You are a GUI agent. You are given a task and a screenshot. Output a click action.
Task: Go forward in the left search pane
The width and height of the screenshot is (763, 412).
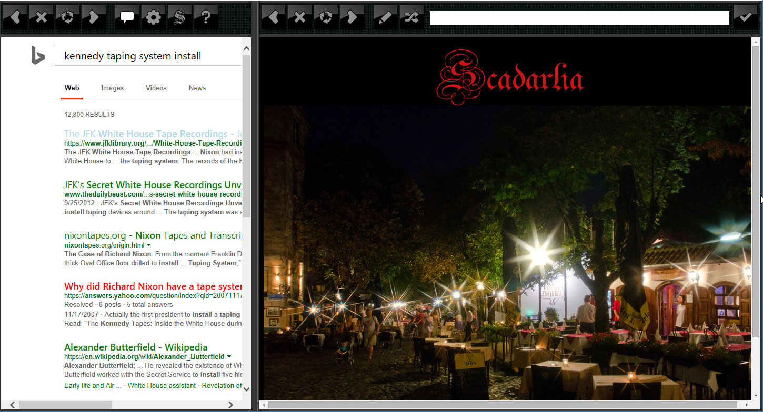[x=94, y=17]
